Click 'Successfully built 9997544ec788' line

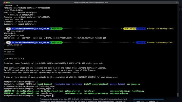[20, 22]
